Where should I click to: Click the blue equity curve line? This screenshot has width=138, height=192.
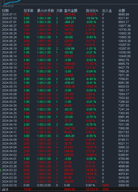12,2
